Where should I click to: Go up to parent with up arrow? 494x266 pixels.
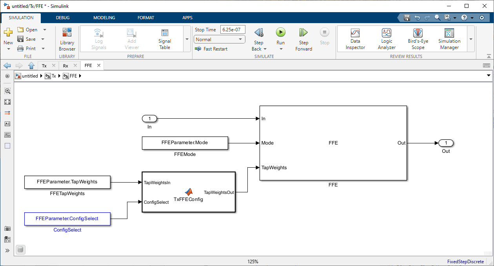coord(31,65)
